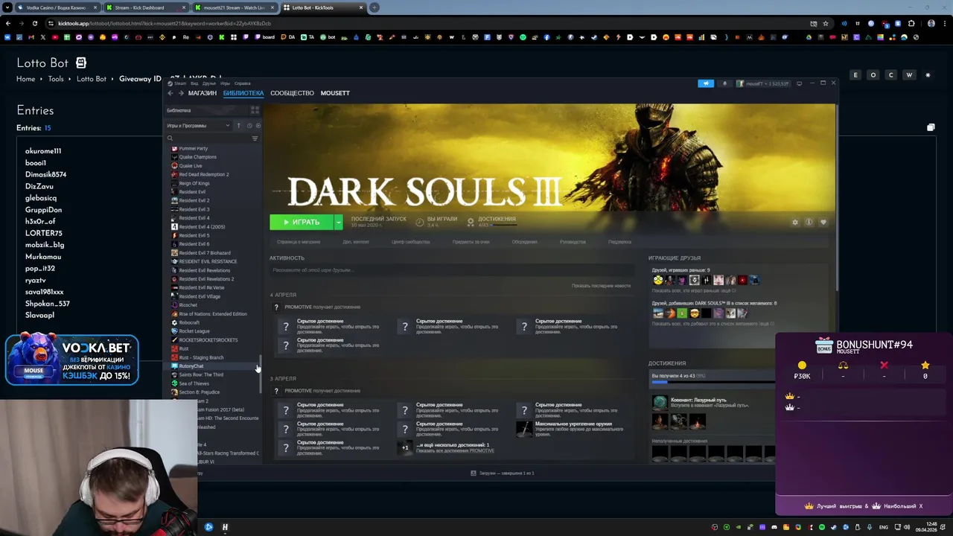Click library search field
Image resolution: width=953 pixels, height=536 pixels.
tap(208, 138)
